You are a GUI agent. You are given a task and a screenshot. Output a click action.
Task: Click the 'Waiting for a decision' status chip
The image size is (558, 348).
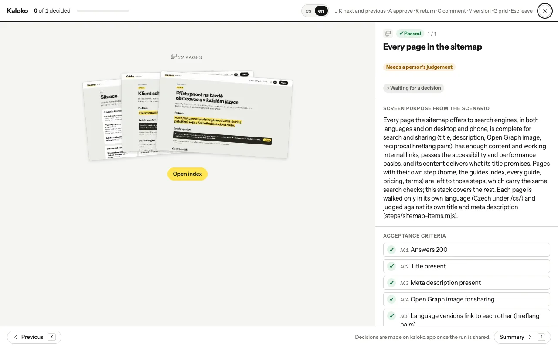(414, 88)
